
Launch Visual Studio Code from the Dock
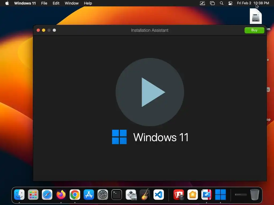(x=159, y=194)
